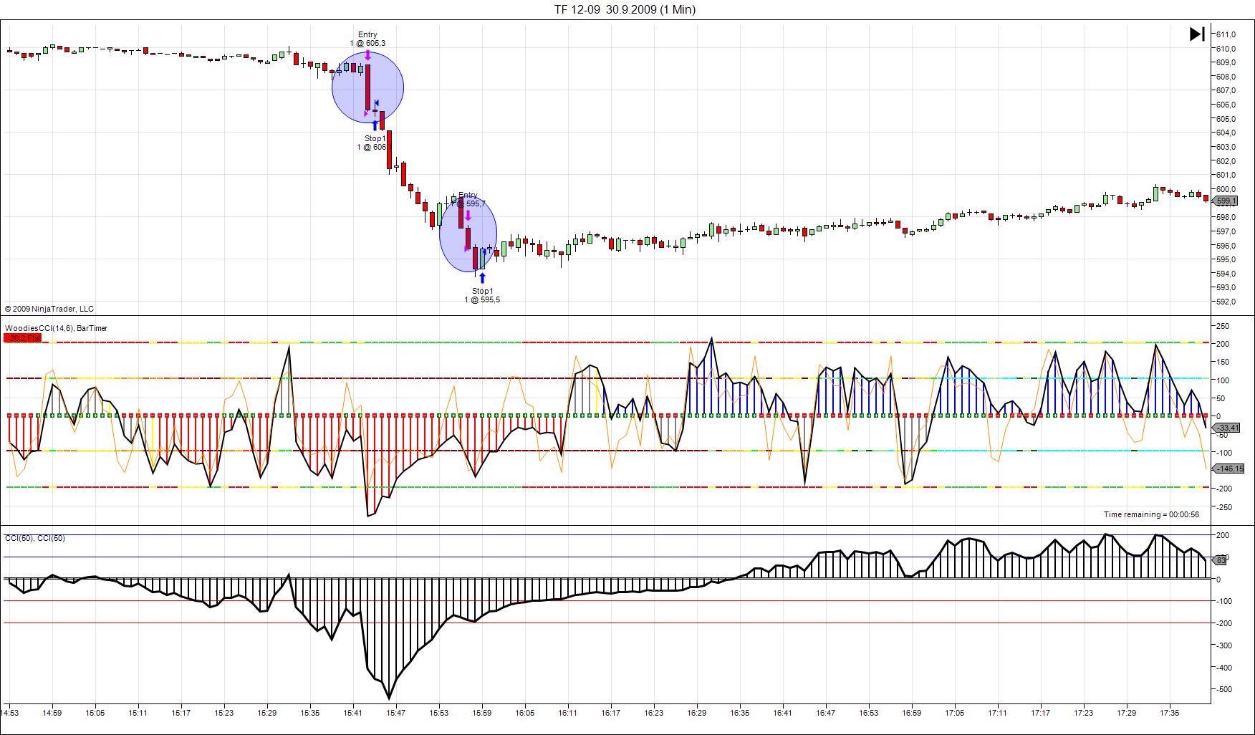This screenshot has height=735, width=1255.
Task: Click the 2009 NinjaTrader, LLC copyright text
Action: 49,309
